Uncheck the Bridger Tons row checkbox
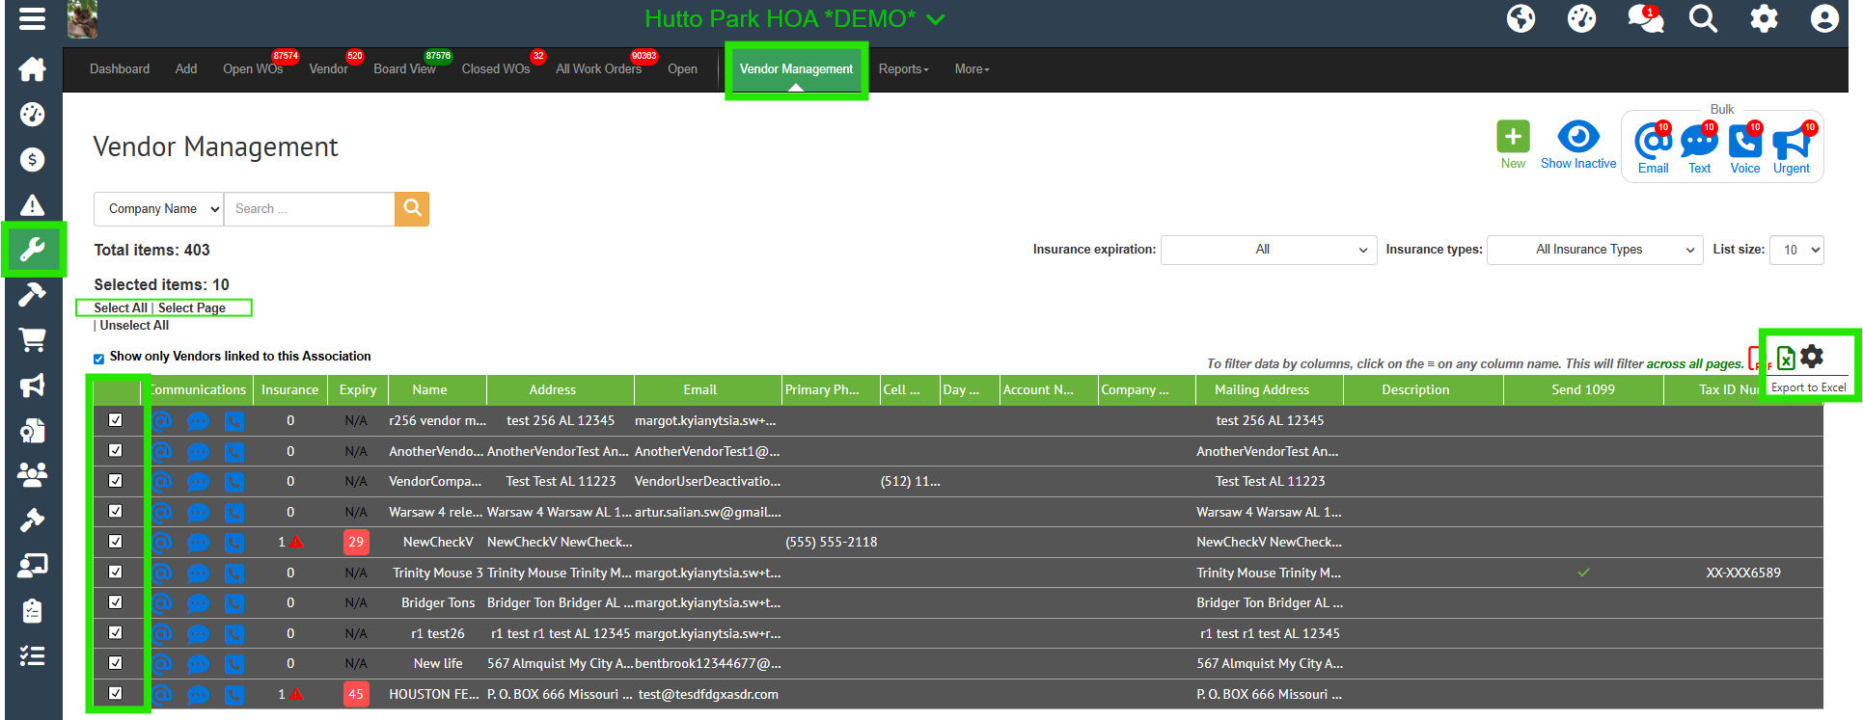Viewport: 1863px width, 720px height. (x=116, y=602)
